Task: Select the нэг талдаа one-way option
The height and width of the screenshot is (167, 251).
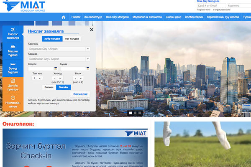Action: click(x=72, y=39)
